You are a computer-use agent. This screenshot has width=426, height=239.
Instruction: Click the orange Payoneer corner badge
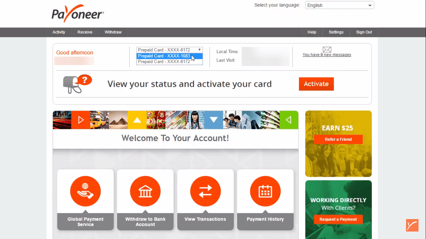click(x=412, y=225)
